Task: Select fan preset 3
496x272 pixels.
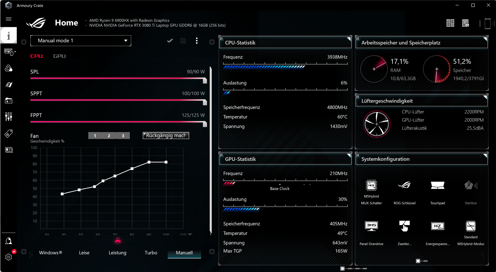Action: 123,136
